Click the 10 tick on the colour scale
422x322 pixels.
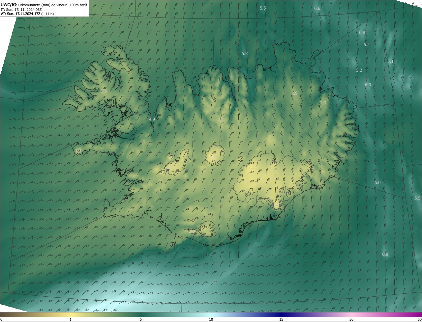click(x=211, y=319)
